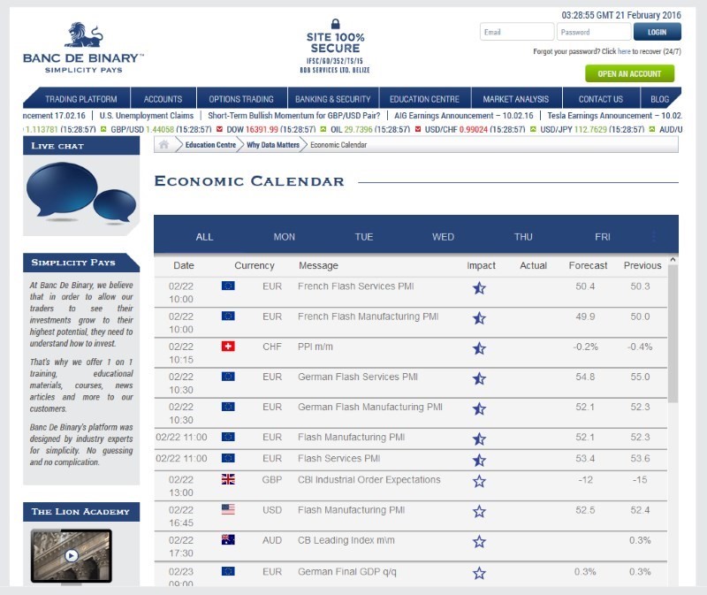The width and height of the screenshot is (707, 595).
Task: Click the home icon in breadcrumb
Action: point(164,144)
